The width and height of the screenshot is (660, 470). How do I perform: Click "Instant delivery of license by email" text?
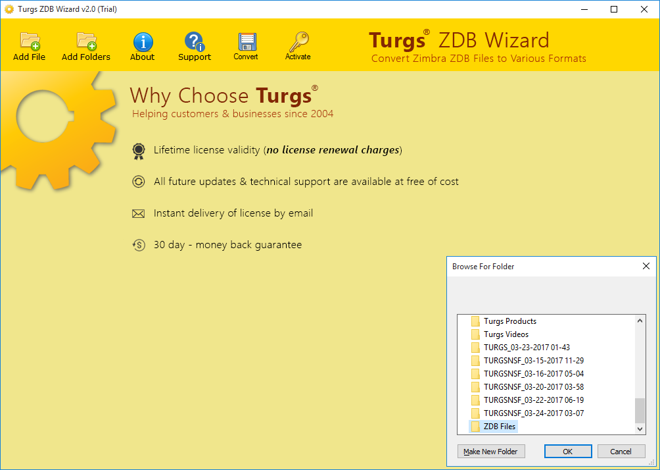pos(233,213)
